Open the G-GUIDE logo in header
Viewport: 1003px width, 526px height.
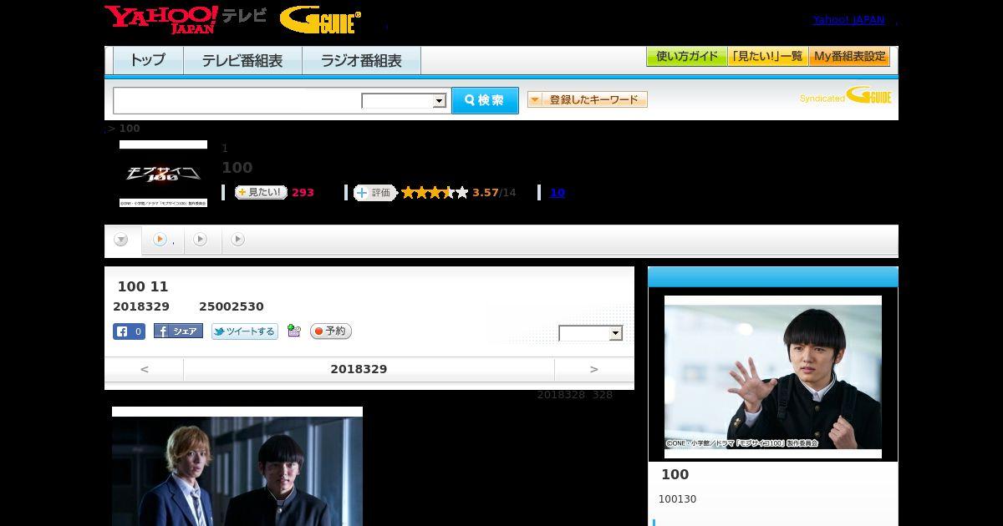pyautogui.click(x=320, y=20)
